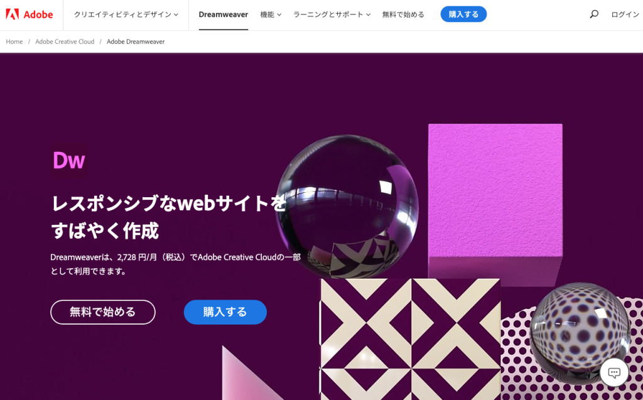
Task: Expand the クリエイティビティとデザイン dropdown
Action: (126, 14)
